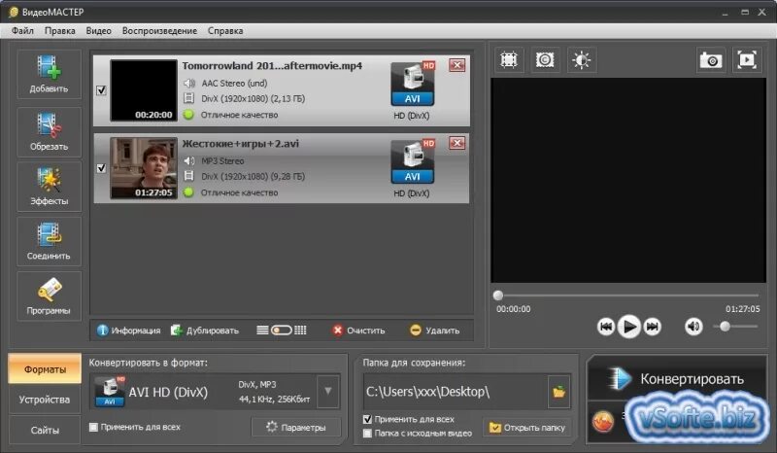
Task: Skip to previous video
Action: click(605, 327)
